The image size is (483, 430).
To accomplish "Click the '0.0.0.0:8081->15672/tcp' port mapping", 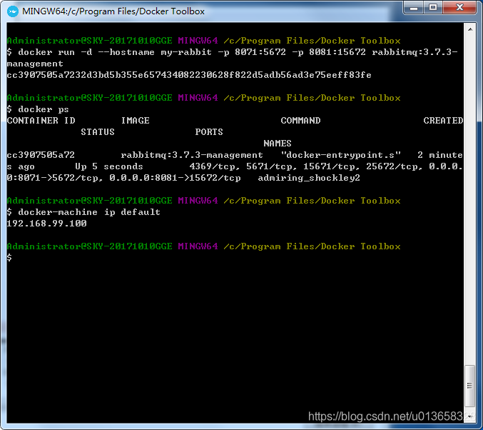I will coord(175,178).
